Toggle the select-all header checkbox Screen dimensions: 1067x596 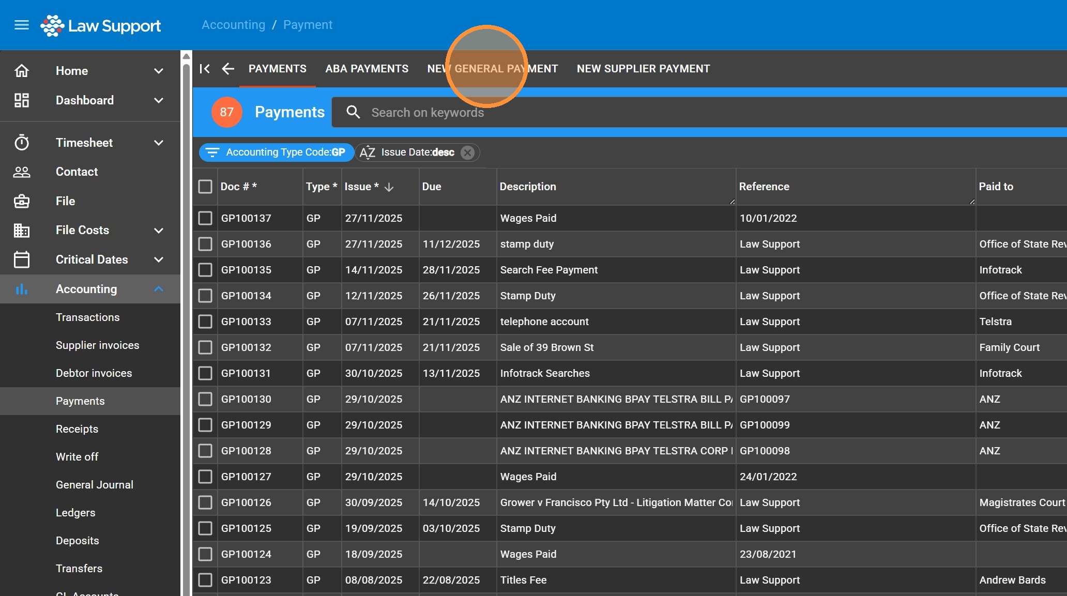pos(205,187)
